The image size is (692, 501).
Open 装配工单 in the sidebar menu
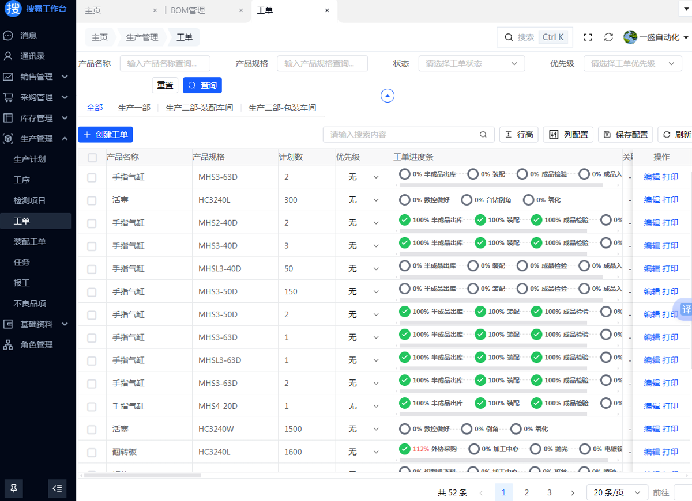30,242
